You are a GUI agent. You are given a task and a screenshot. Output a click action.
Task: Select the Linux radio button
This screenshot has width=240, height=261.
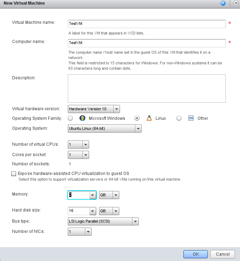(137, 118)
